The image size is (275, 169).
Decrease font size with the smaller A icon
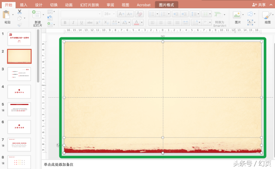[130, 14]
